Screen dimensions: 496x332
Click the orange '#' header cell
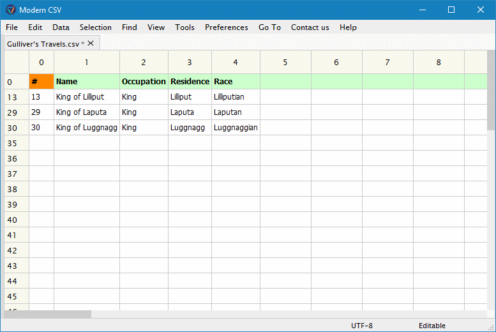[41, 81]
